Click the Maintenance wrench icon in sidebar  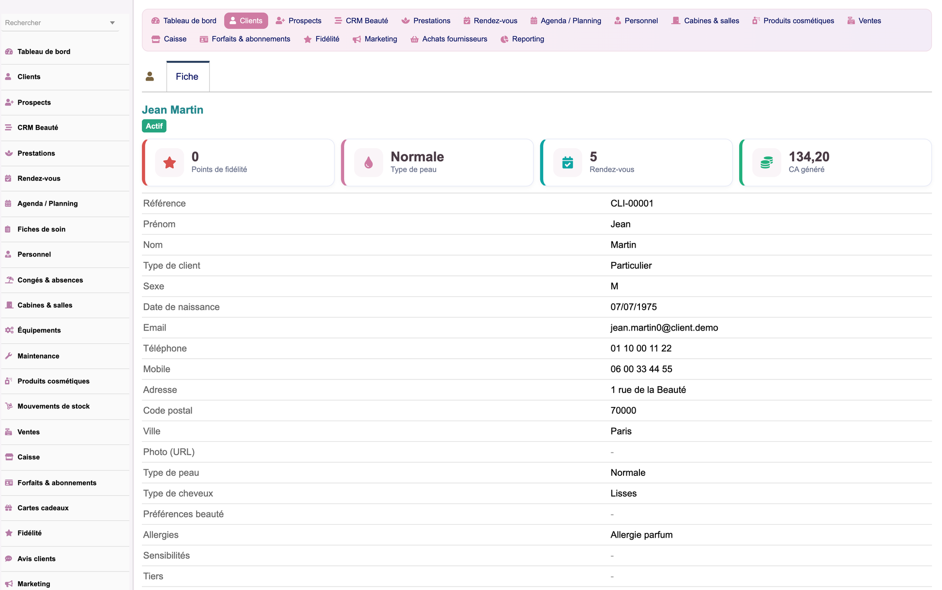(x=9, y=356)
